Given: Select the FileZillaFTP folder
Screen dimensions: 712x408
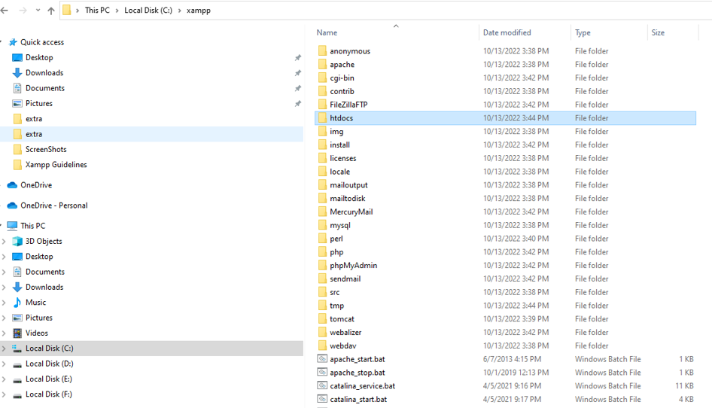Looking at the screenshot, I should coord(348,105).
